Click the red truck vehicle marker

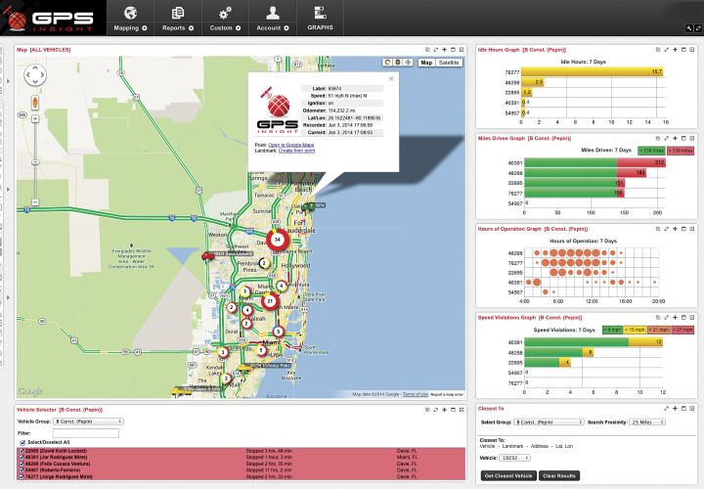(x=207, y=257)
